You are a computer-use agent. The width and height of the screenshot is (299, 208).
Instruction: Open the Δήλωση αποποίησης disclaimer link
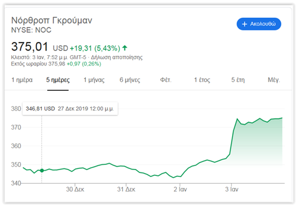pos(116,57)
